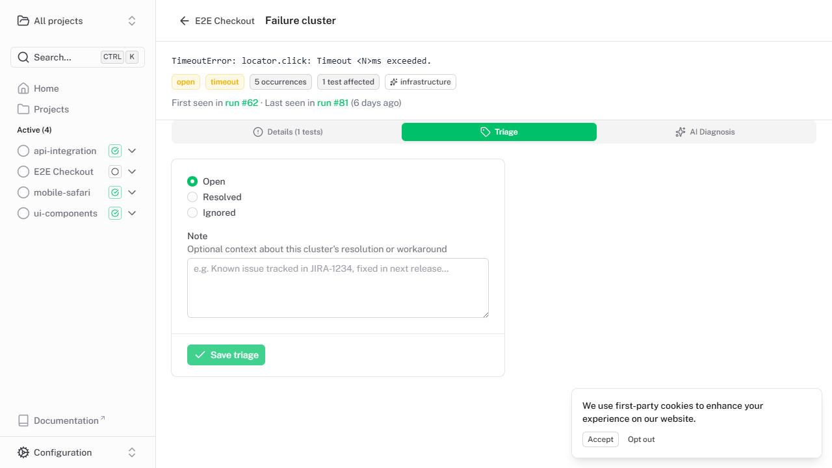The width and height of the screenshot is (832, 468).
Task: Open the E2E Checkout sidebar project
Action: (x=64, y=172)
